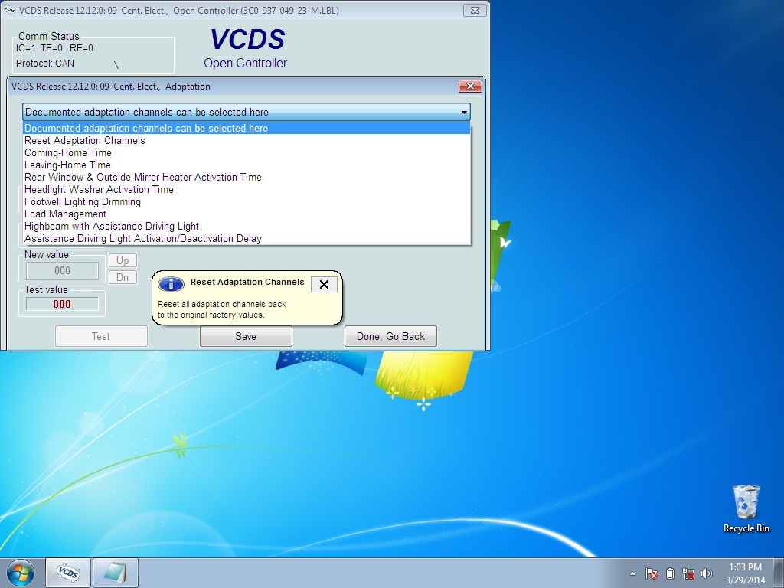The height and width of the screenshot is (588, 784).
Task: Dismiss the Reset Adaptation Channels tooltip
Action: tap(324, 285)
